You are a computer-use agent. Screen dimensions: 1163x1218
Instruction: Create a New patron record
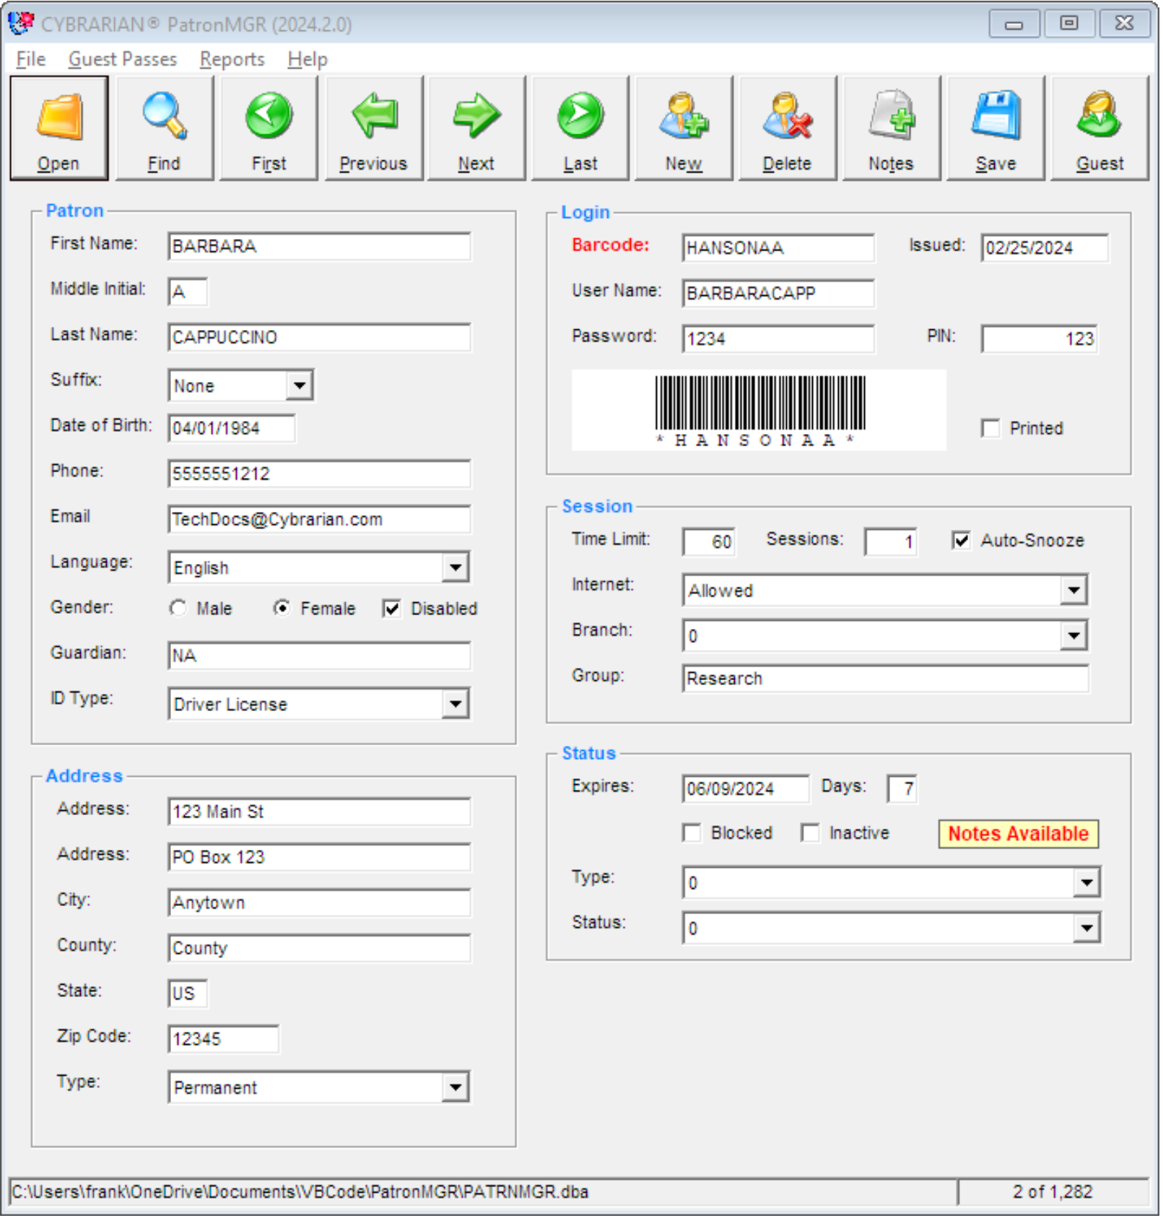[684, 129]
